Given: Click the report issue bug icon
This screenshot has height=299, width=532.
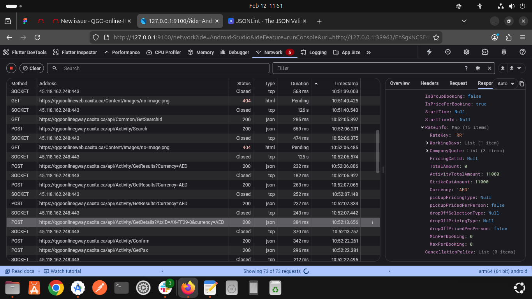Looking at the screenshot, I should click(504, 52).
